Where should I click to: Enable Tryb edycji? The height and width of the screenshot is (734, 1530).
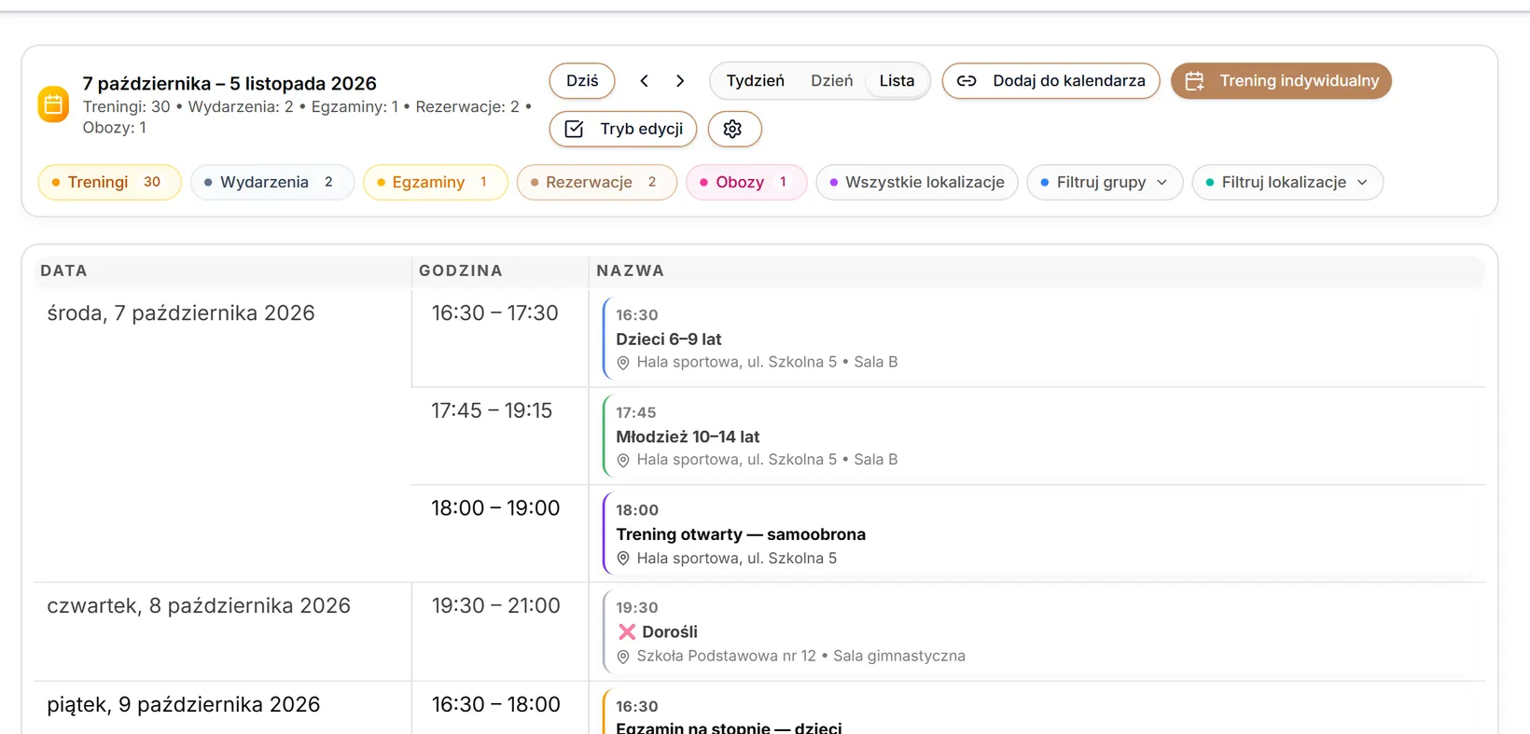[623, 129]
